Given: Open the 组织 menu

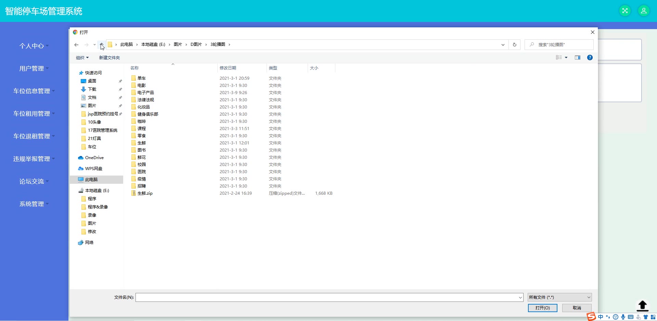Looking at the screenshot, I should pos(82,57).
